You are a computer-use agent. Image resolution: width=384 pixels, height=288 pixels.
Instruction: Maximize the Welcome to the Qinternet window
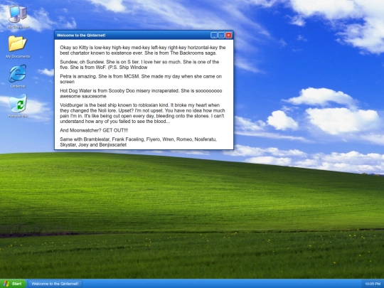tap(221, 36)
